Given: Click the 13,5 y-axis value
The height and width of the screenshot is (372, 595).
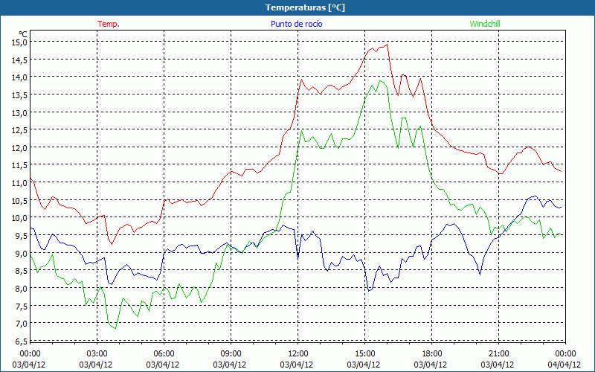Looking at the screenshot, I should tap(21, 95).
